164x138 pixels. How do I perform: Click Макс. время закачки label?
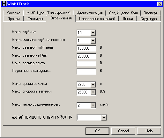(29, 84)
